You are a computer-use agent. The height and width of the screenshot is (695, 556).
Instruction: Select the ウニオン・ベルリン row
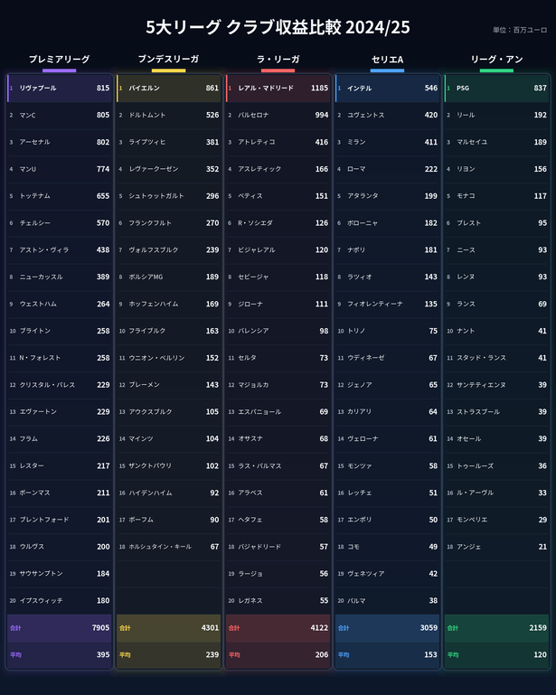(168, 358)
